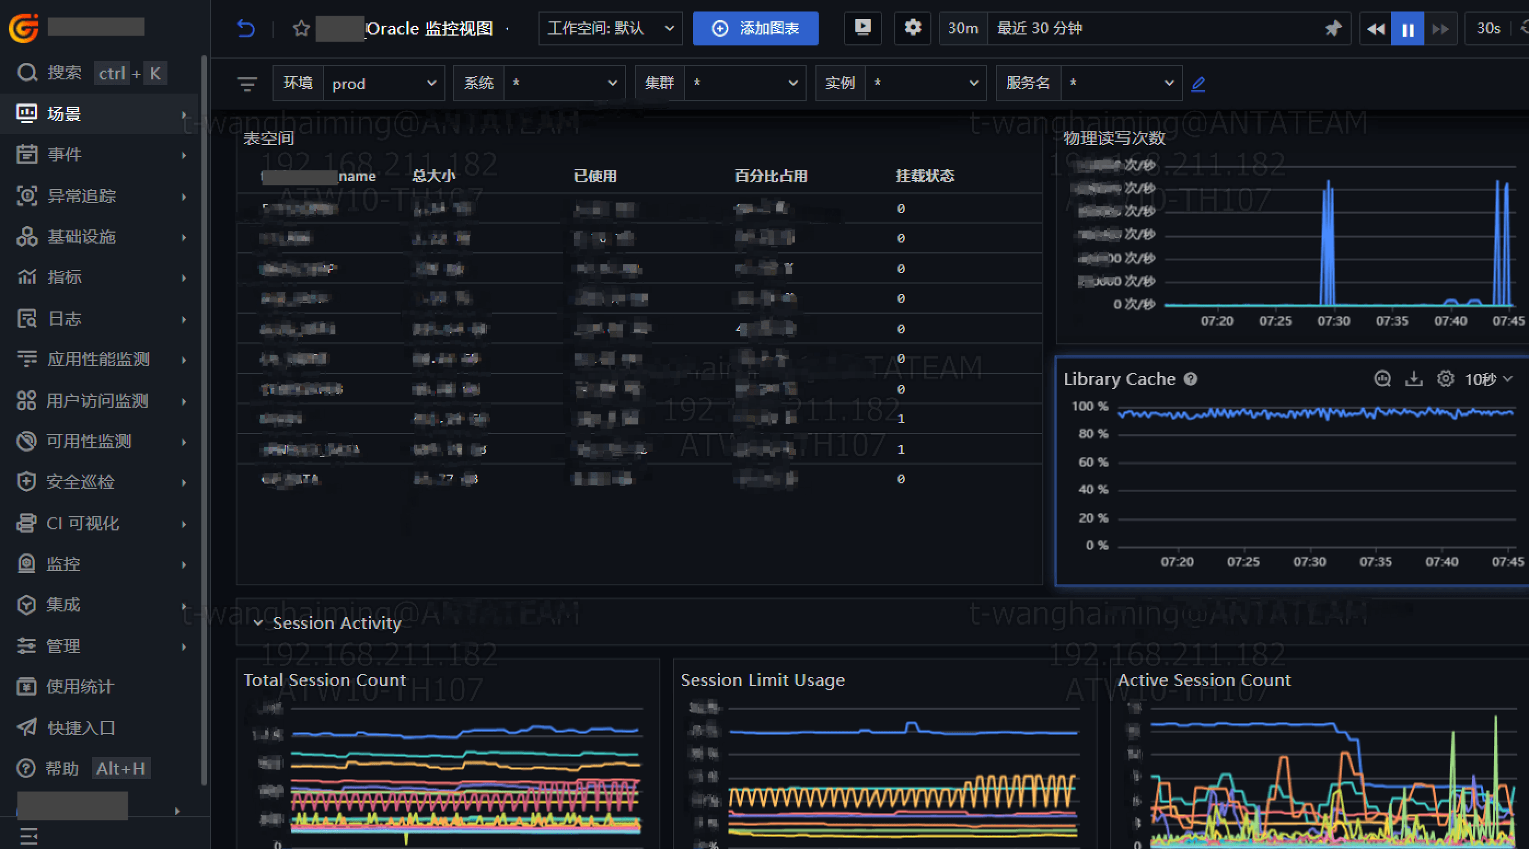The image size is (1529, 849).
Task: Open the 搜索 sidebar search
Action: coord(64,73)
